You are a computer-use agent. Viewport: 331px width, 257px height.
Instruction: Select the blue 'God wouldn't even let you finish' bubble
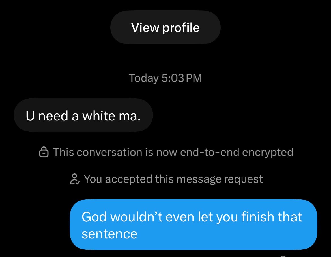[x=194, y=225]
